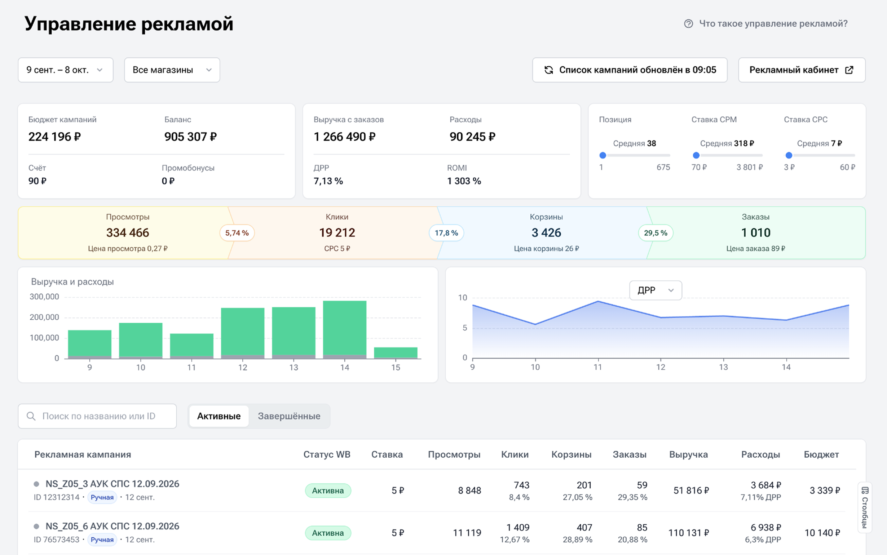
Task: Click Список кампаний обновлён в 09:05 button
Action: pos(630,70)
